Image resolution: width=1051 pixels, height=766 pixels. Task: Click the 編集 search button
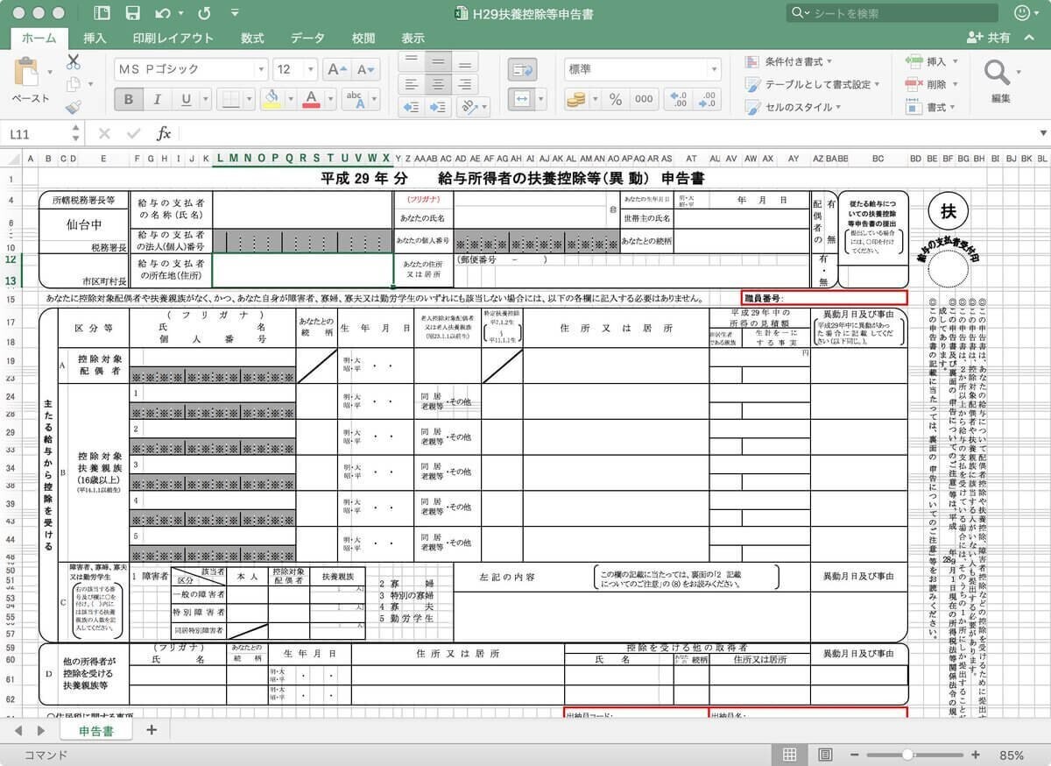pos(999,82)
